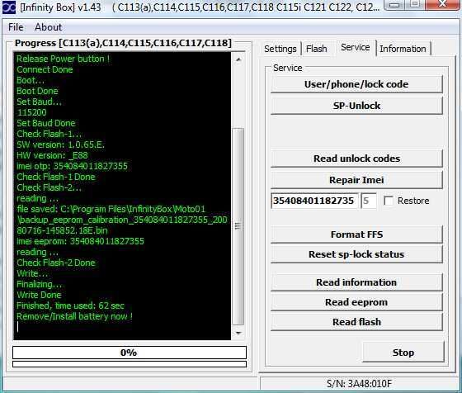Click Read unlock codes button

click(356, 159)
